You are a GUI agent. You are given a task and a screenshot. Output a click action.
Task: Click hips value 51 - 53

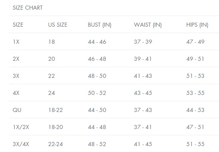196,76
